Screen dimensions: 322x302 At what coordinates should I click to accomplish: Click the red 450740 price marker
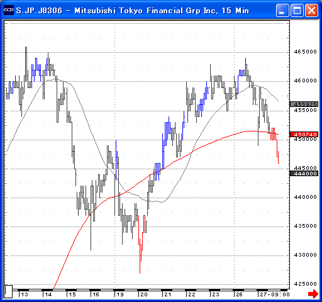click(304, 134)
